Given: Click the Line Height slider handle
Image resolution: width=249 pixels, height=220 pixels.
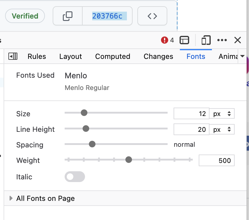Looking at the screenshot, I should 86,129.
